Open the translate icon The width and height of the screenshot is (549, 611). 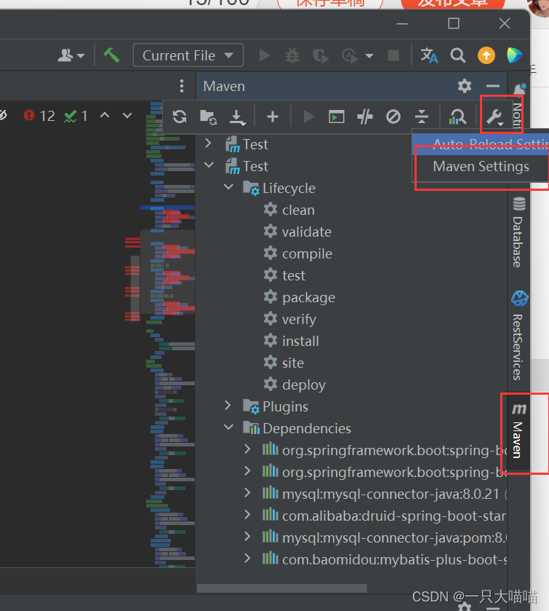click(429, 55)
